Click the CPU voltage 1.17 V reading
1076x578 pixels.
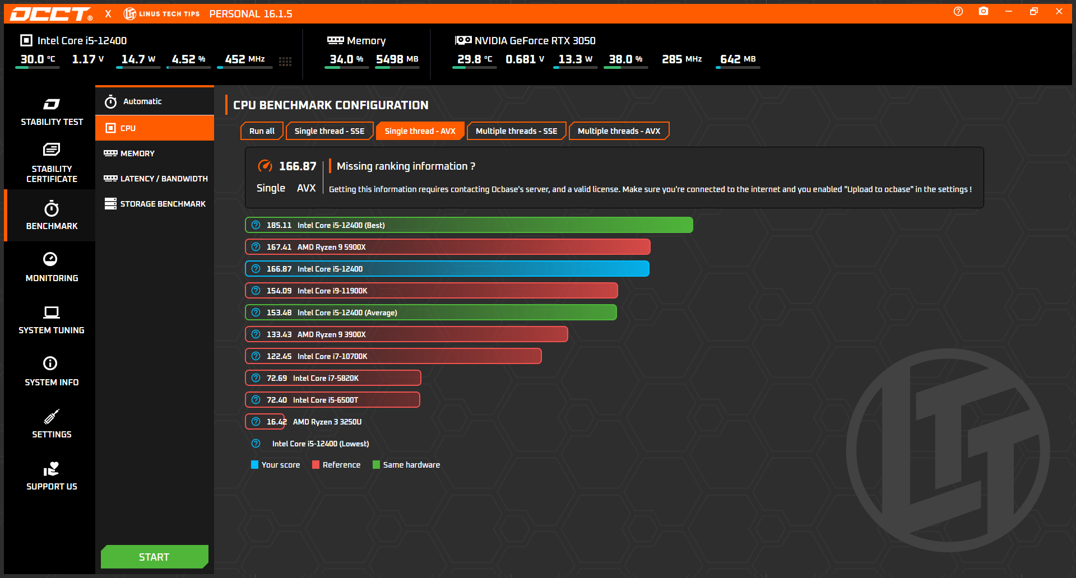click(88, 59)
